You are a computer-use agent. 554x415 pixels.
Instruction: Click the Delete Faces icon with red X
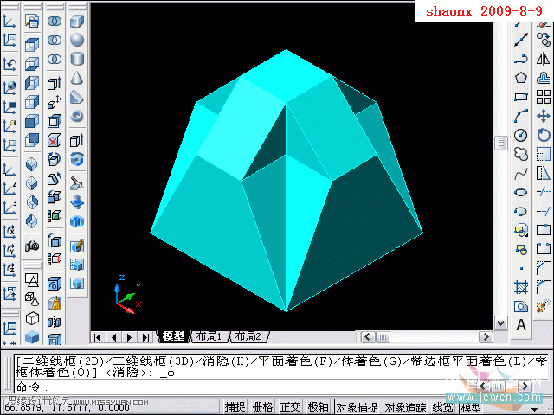(54, 140)
